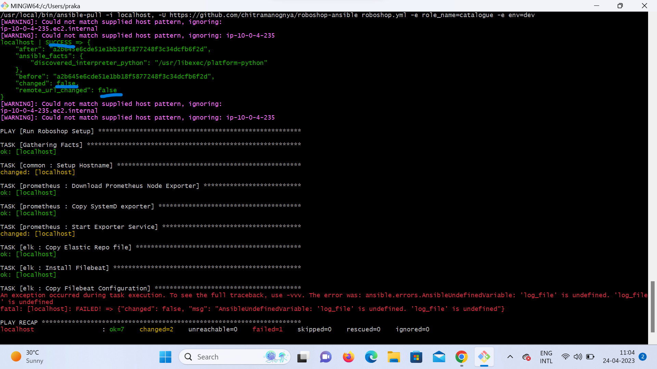657x369 pixels.
Task: Click 'Download Prometheus Node Exporter' task line
Action: (x=151, y=186)
